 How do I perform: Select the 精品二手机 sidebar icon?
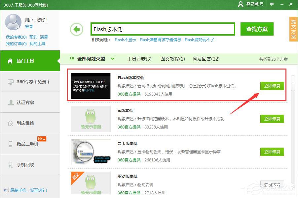pos(11,144)
